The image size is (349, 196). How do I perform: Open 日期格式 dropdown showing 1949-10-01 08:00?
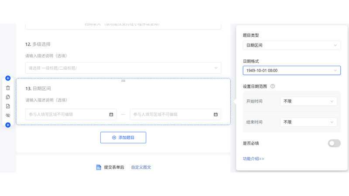291,71
